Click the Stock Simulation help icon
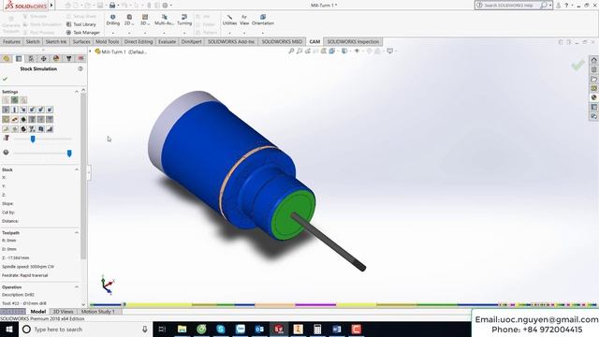 80,68
